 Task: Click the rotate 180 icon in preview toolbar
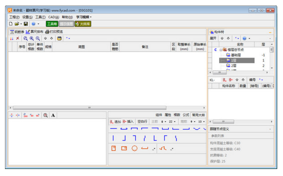pos(26,115)
